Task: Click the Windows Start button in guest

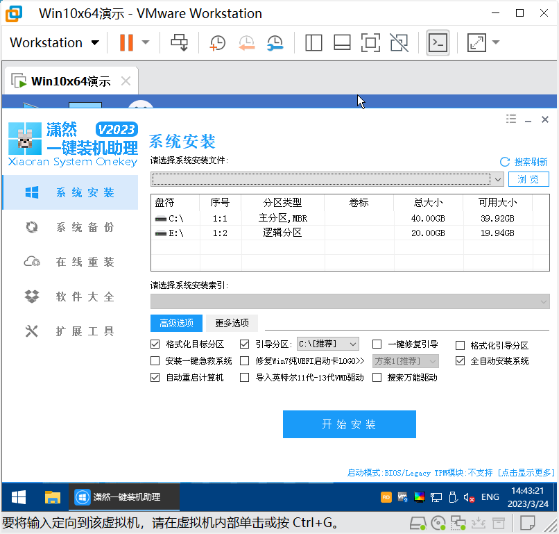Action: point(19,497)
